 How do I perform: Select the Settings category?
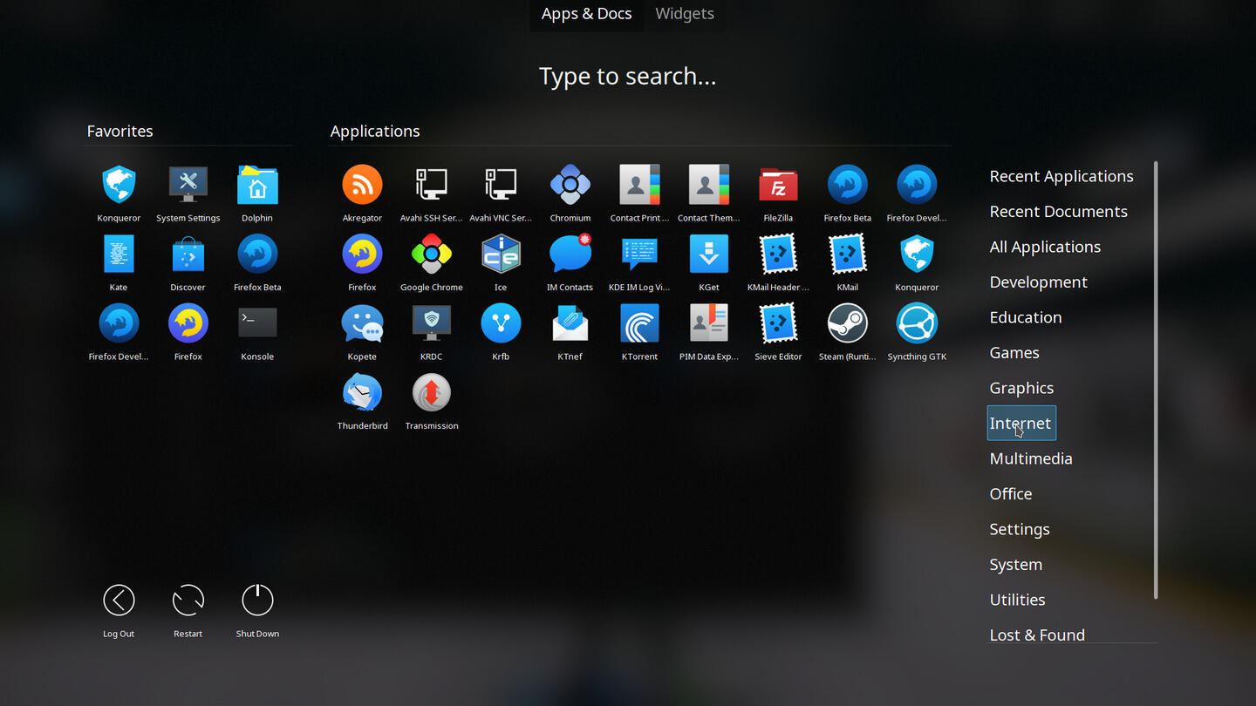point(1020,529)
